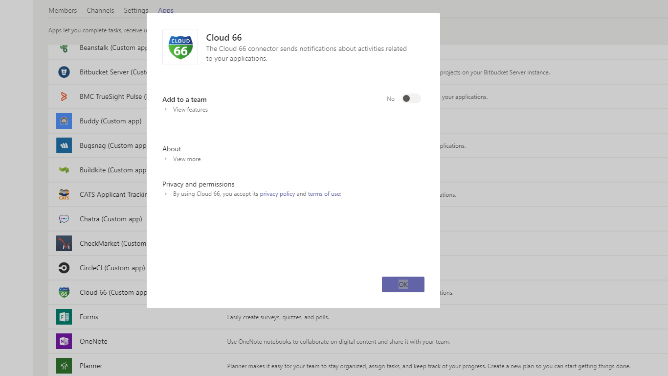Open the Channels tab
The image size is (668, 376).
[x=100, y=10]
